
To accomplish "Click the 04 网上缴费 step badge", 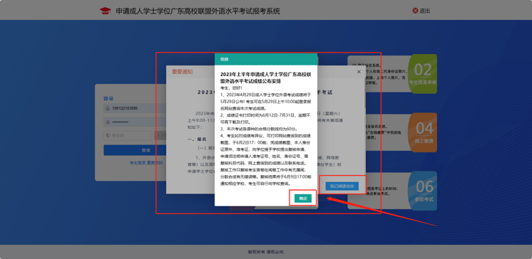I will click(423, 132).
